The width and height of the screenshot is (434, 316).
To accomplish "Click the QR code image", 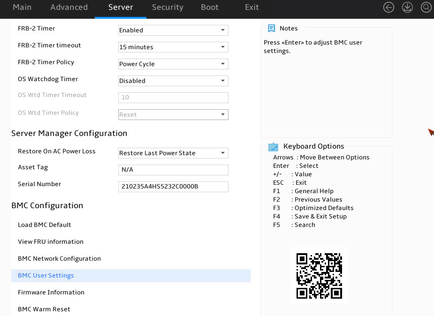I will click(x=320, y=276).
